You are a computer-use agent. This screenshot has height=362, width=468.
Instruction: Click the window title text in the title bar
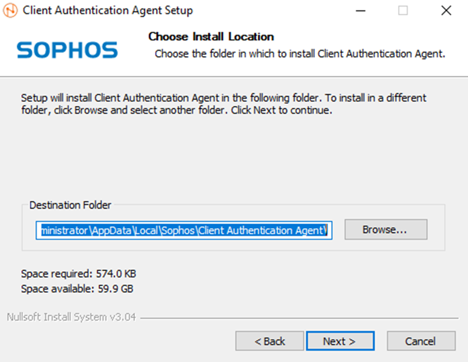tap(108, 10)
